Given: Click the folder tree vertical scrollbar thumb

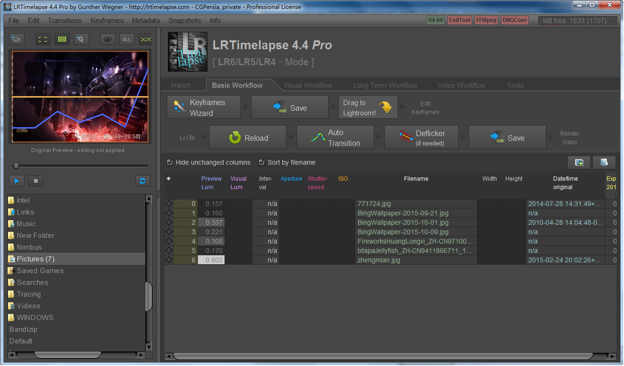Looking at the screenshot, I should coord(149,297).
